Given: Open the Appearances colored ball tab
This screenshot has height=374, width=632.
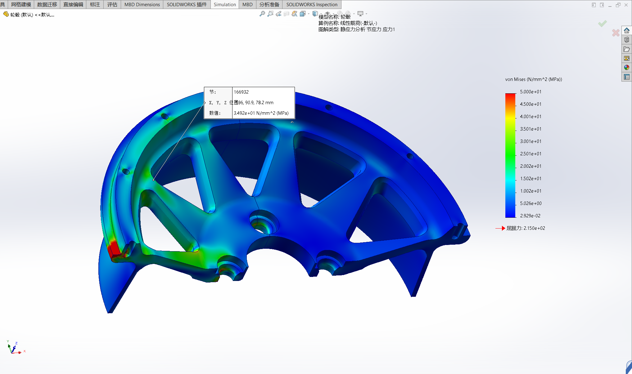Looking at the screenshot, I should coord(627,67).
